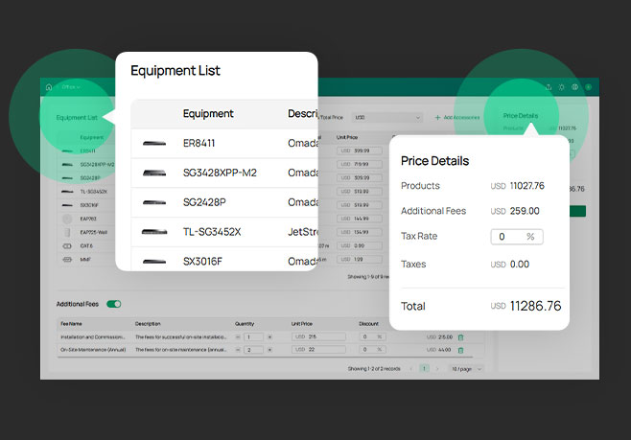The height and width of the screenshot is (440, 631).
Task: Click the export/share icon in top bar
Action: pos(549,87)
